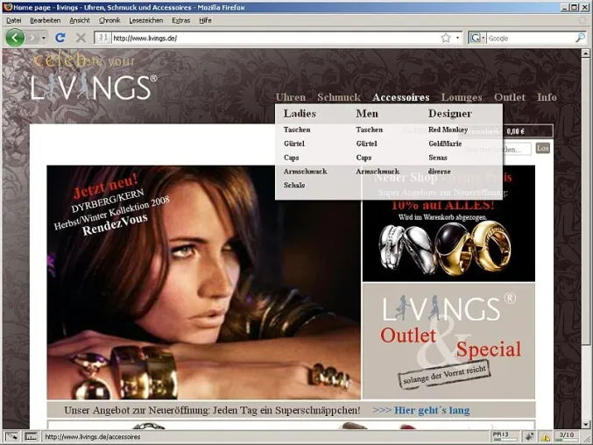Open the Bearbeiten menu
The width and height of the screenshot is (593, 445).
[x=45, y=20]
